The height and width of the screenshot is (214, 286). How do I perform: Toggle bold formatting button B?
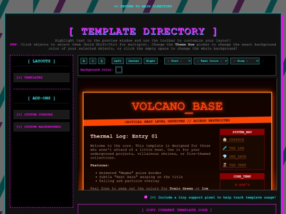[84, 61]
